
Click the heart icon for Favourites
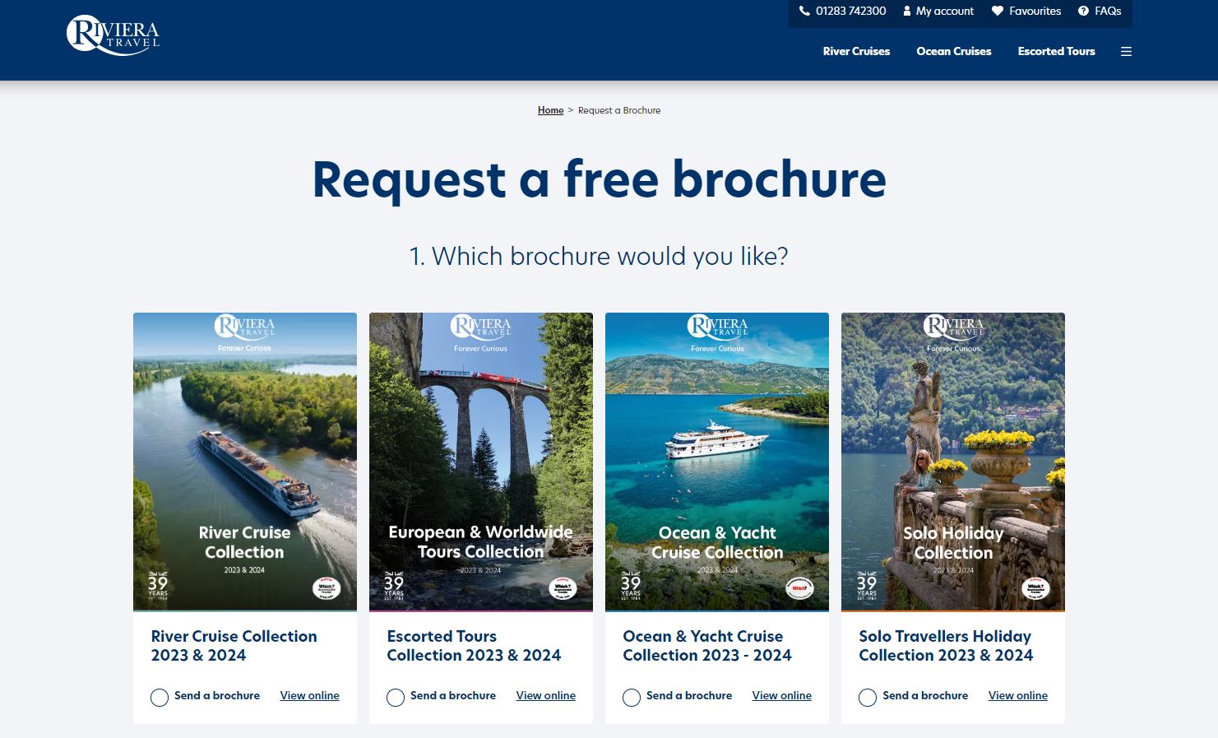click(x=998, y=12)
